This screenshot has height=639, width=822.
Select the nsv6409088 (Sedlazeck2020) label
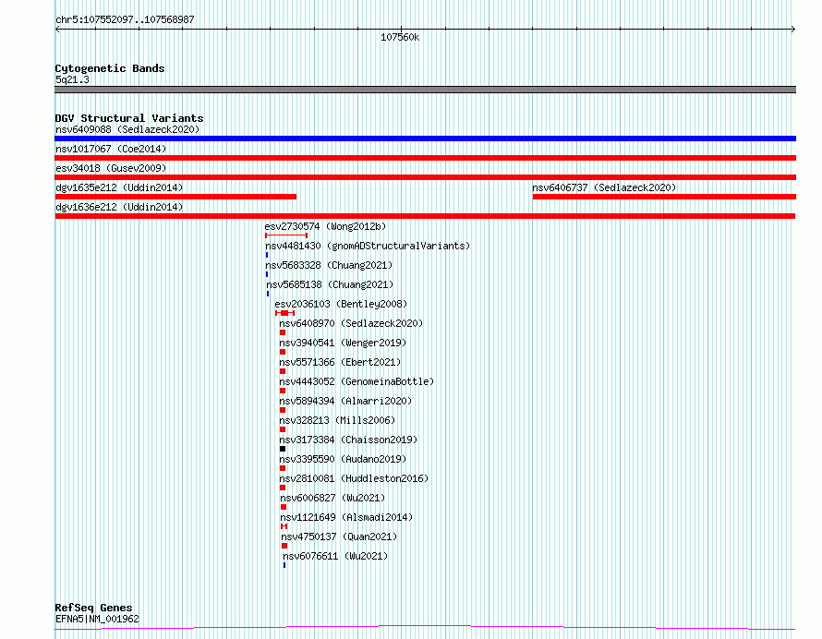click(x=127, y=129)
